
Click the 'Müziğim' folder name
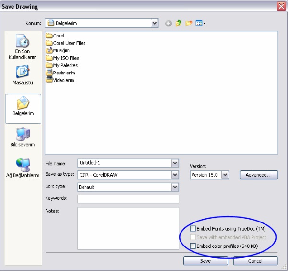point(61,50)
